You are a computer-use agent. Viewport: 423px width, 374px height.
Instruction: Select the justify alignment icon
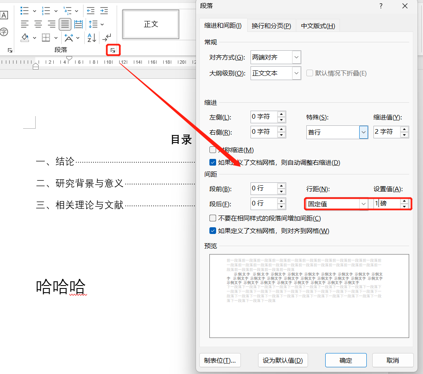(x=65, y=24)
